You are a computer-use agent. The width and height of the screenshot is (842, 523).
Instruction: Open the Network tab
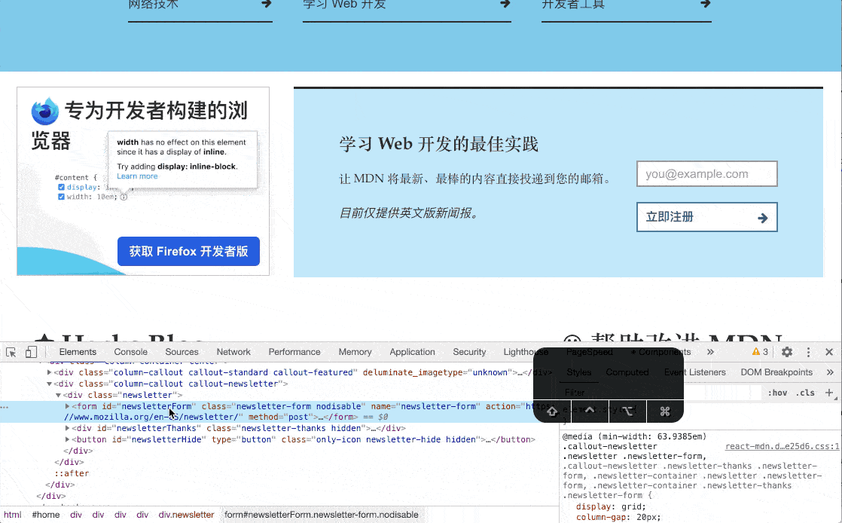(233, 352)
